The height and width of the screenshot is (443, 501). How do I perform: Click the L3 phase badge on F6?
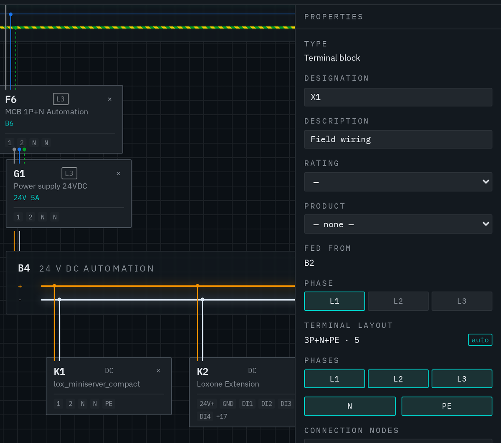point(61,99)
